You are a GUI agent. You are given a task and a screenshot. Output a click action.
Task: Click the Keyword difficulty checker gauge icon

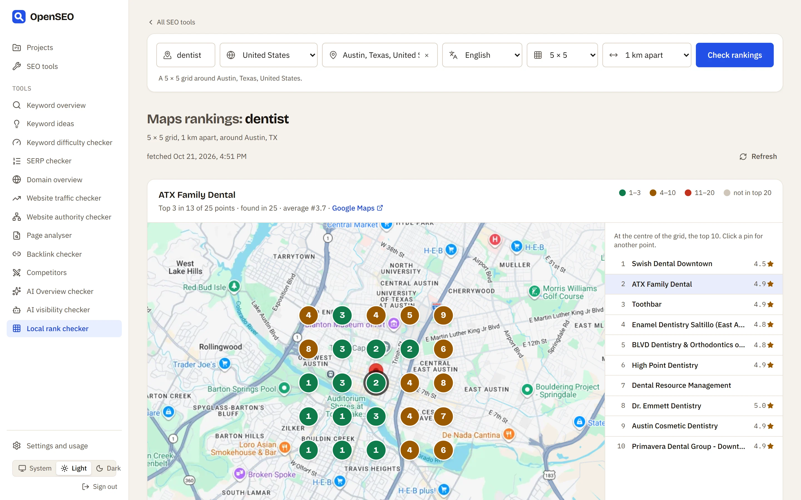[x=17, y=142]
